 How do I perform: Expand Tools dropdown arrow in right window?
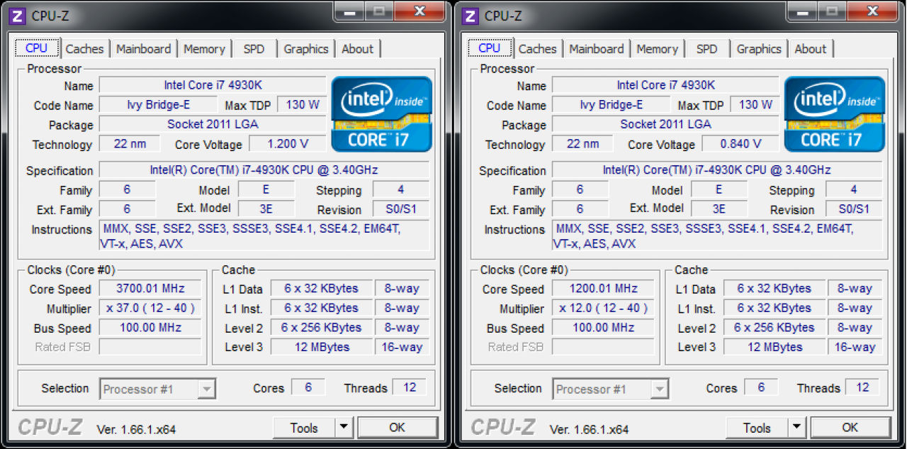pos(796,428)
